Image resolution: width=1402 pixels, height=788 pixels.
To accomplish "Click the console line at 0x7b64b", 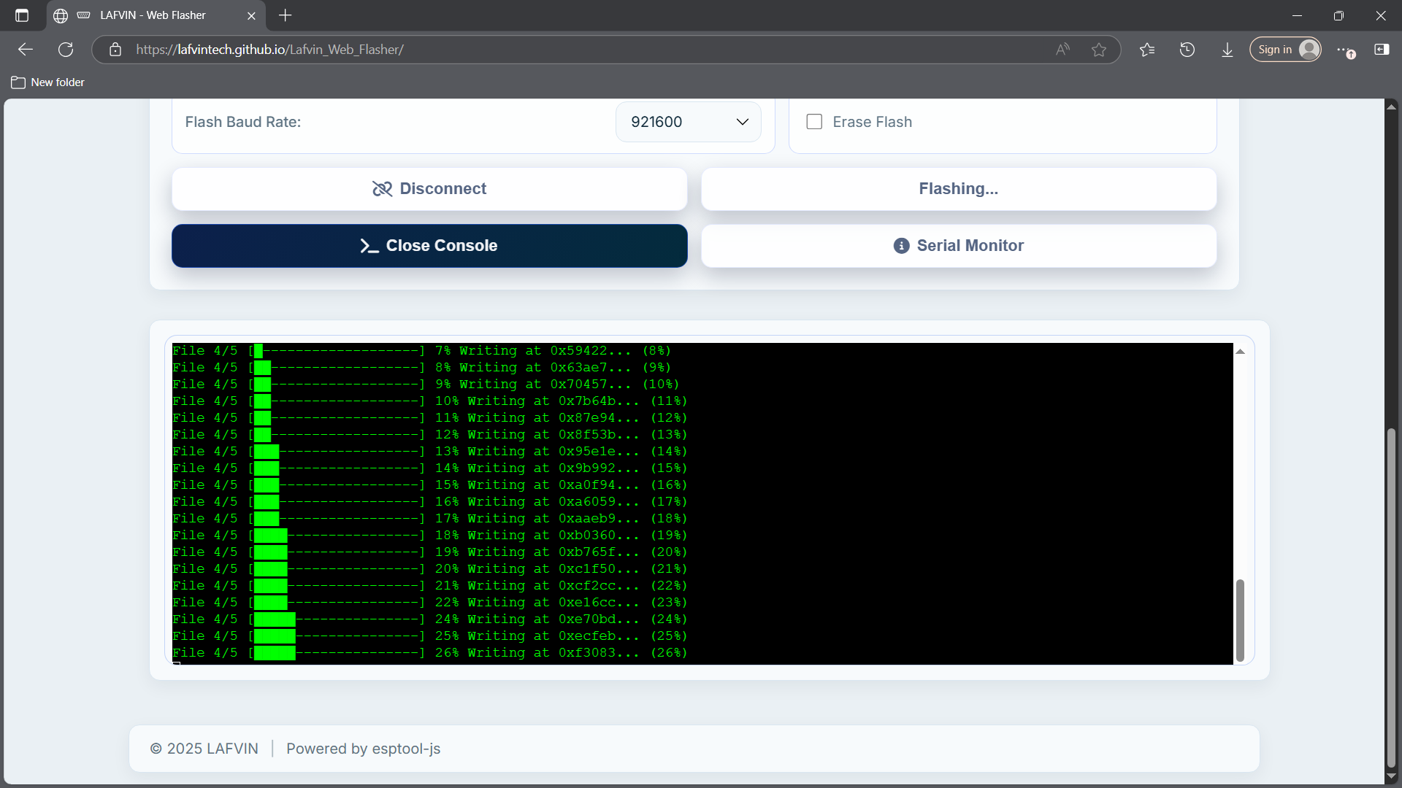I will (429, 401).
